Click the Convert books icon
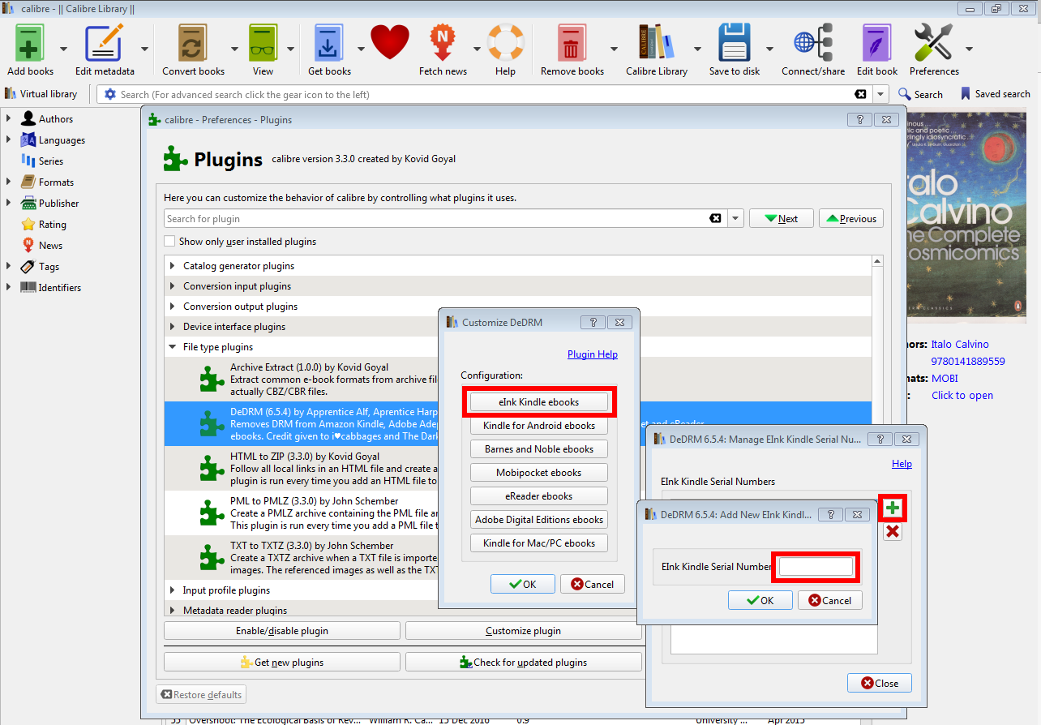Image resolution: width=1041 pixels, height=725 pixels. click(x=193, y=44)
